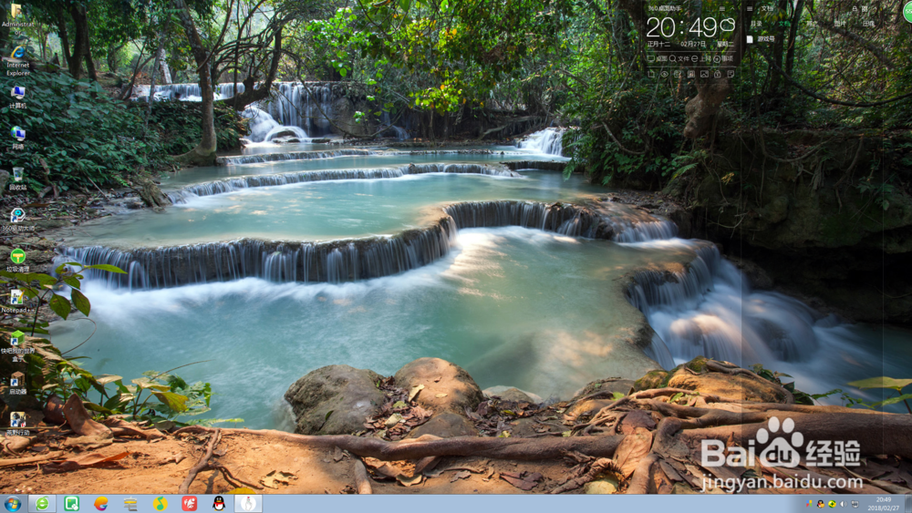Click the weather cloud icon beside the clock
Viewport: 912px width, 513px height.
pyautogui.click(x=728, y=25)
